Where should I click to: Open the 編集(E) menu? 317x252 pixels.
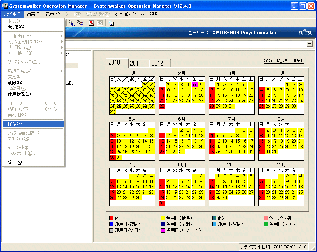[x=34, y=14]
